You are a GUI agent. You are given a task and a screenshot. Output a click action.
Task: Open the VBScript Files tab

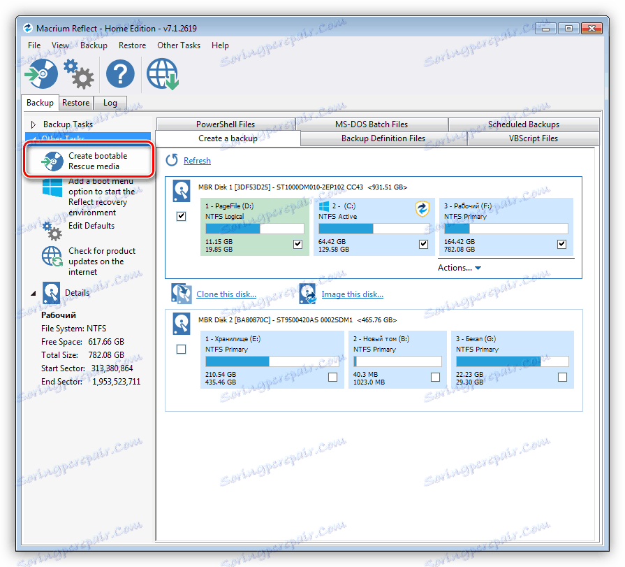[x=534, y=138]
